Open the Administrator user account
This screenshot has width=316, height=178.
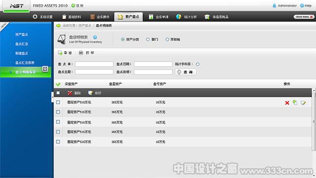[x=284, y=6]
